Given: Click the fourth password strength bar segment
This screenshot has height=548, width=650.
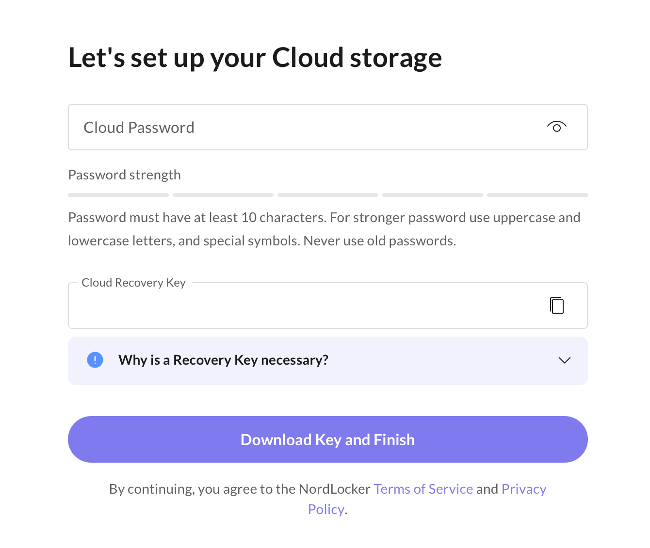Looking at the screenshot, I should point(433,195).
